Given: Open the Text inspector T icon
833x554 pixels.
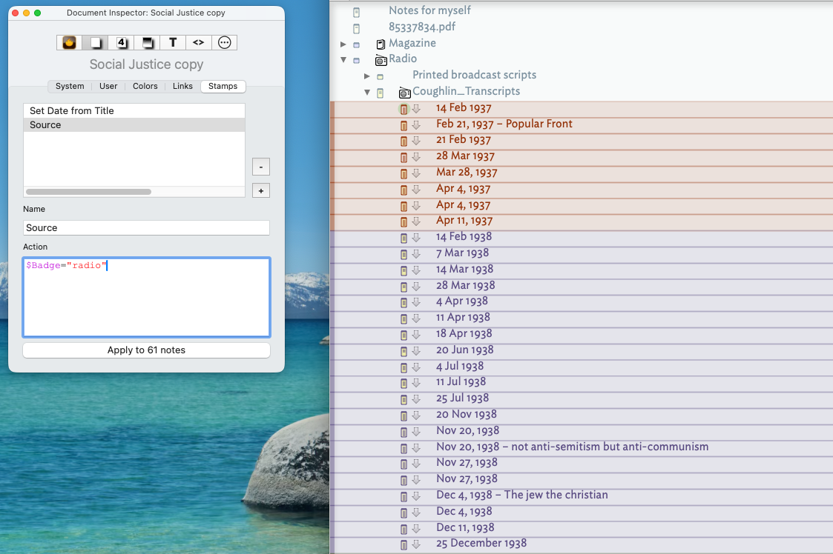Looking at the screenshot, I should tap(173, 43).
